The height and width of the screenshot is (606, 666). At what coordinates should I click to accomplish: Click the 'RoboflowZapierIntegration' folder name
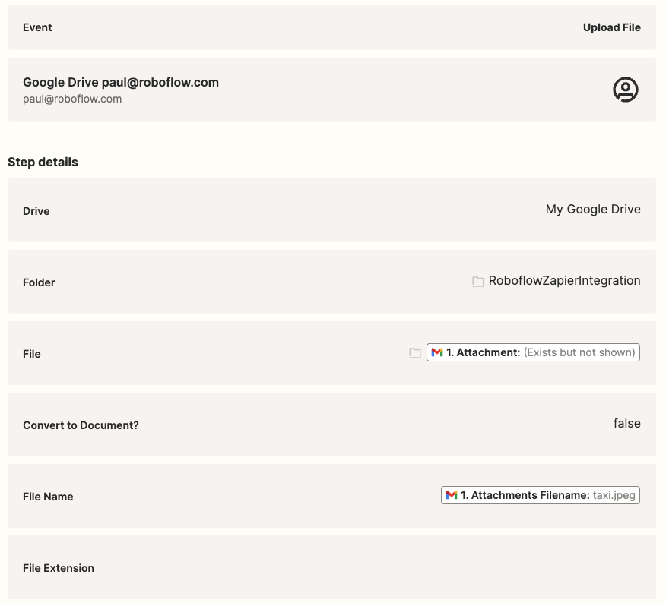[564, 280]
